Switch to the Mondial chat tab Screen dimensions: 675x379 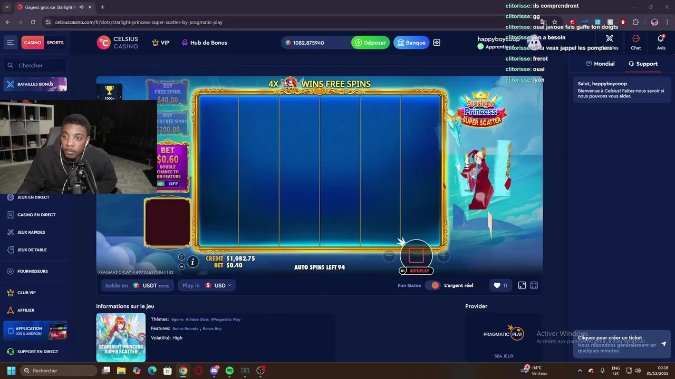600,64
